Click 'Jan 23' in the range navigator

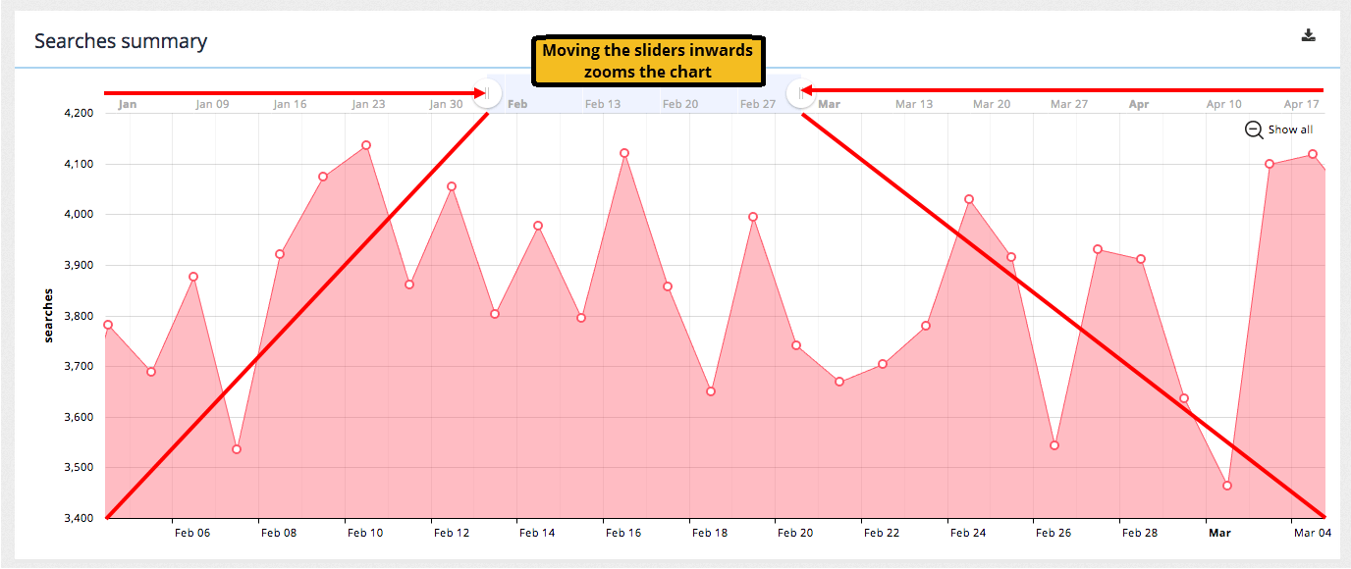click(368, 104)
